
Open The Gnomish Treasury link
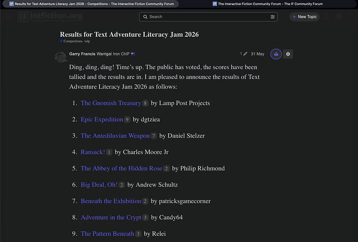pos(111,103)
